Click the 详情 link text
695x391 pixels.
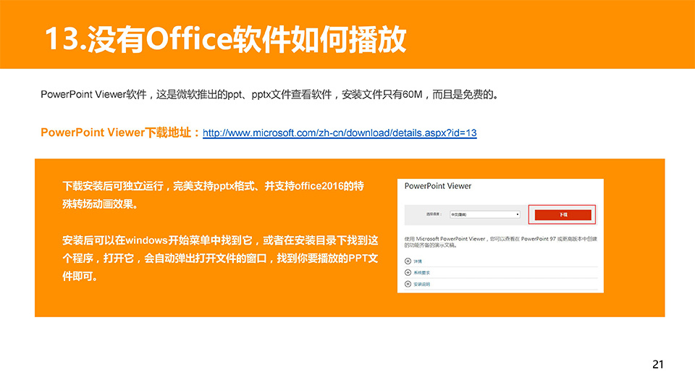(418, 261)
